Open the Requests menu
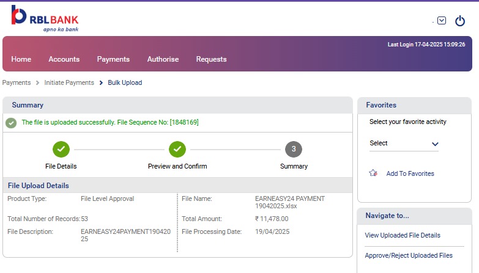This screenshot has height=273, width=479. tap(212, 59)
